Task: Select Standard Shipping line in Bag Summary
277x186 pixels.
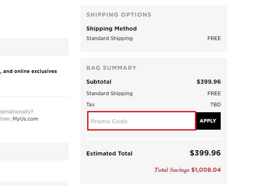Action: (x=109, y=93)
